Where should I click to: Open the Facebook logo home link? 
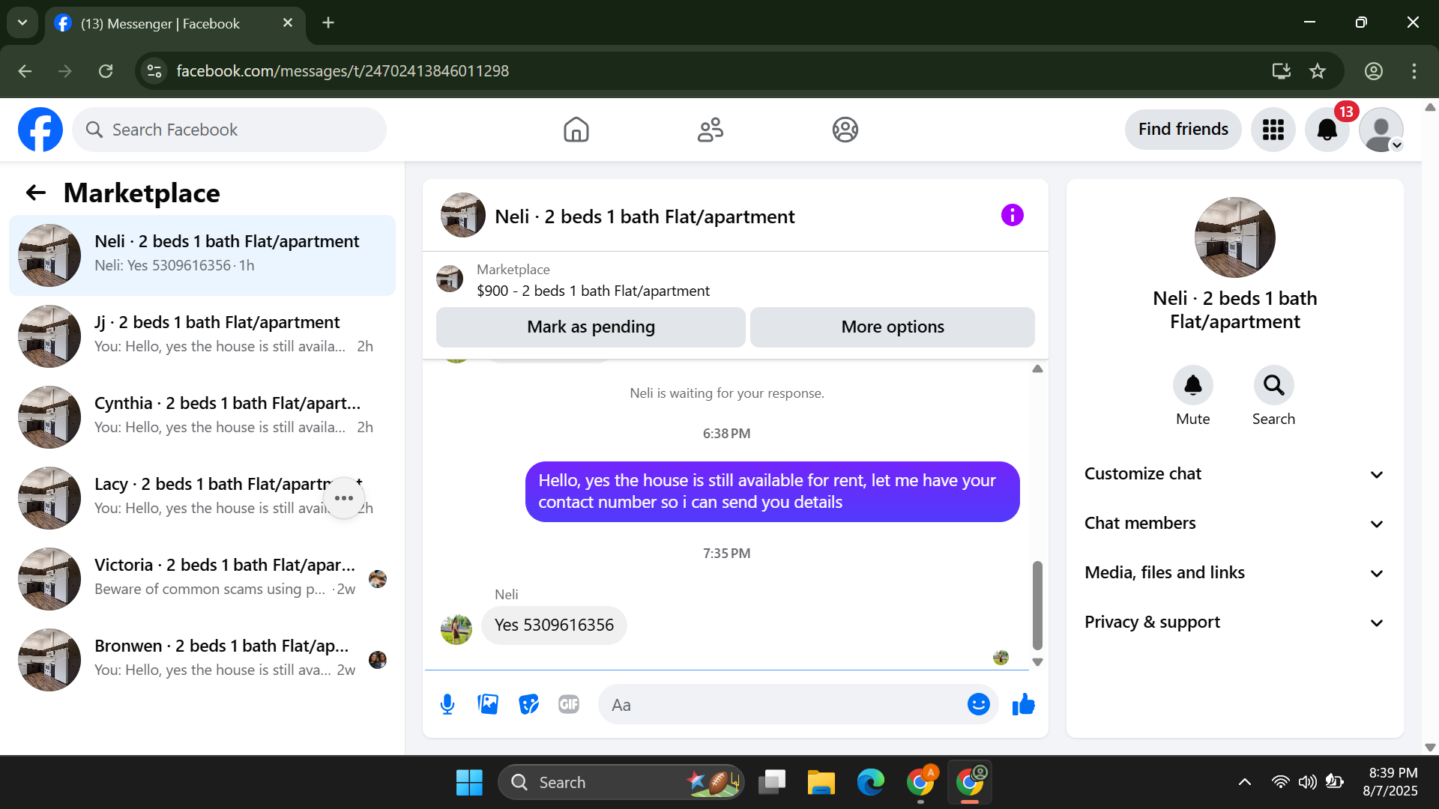[x=40, y=130]
